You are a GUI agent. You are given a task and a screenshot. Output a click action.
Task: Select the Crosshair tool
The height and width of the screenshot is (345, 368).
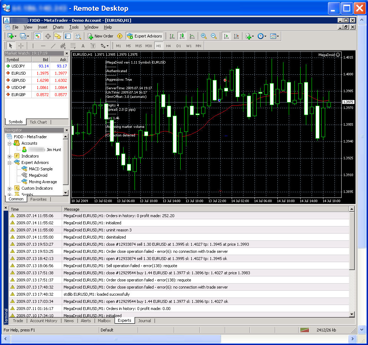pyautogui.click(x=21, y=46)
